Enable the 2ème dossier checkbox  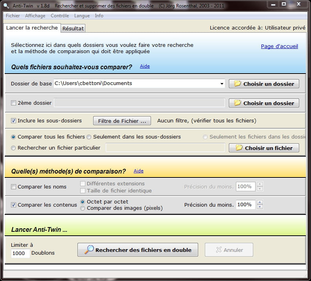point(14,103)
